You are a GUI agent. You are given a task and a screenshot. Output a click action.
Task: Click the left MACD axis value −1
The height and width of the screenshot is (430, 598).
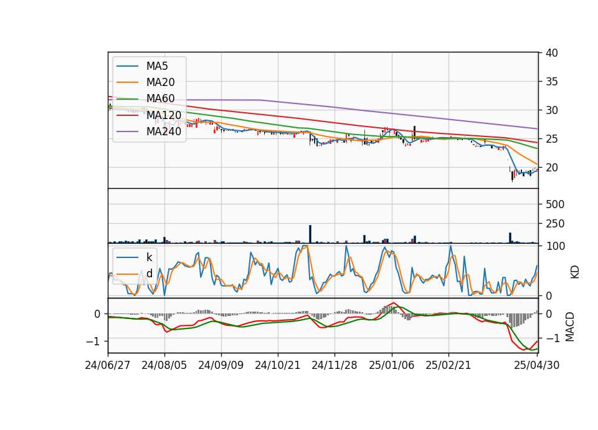(93, 341)
